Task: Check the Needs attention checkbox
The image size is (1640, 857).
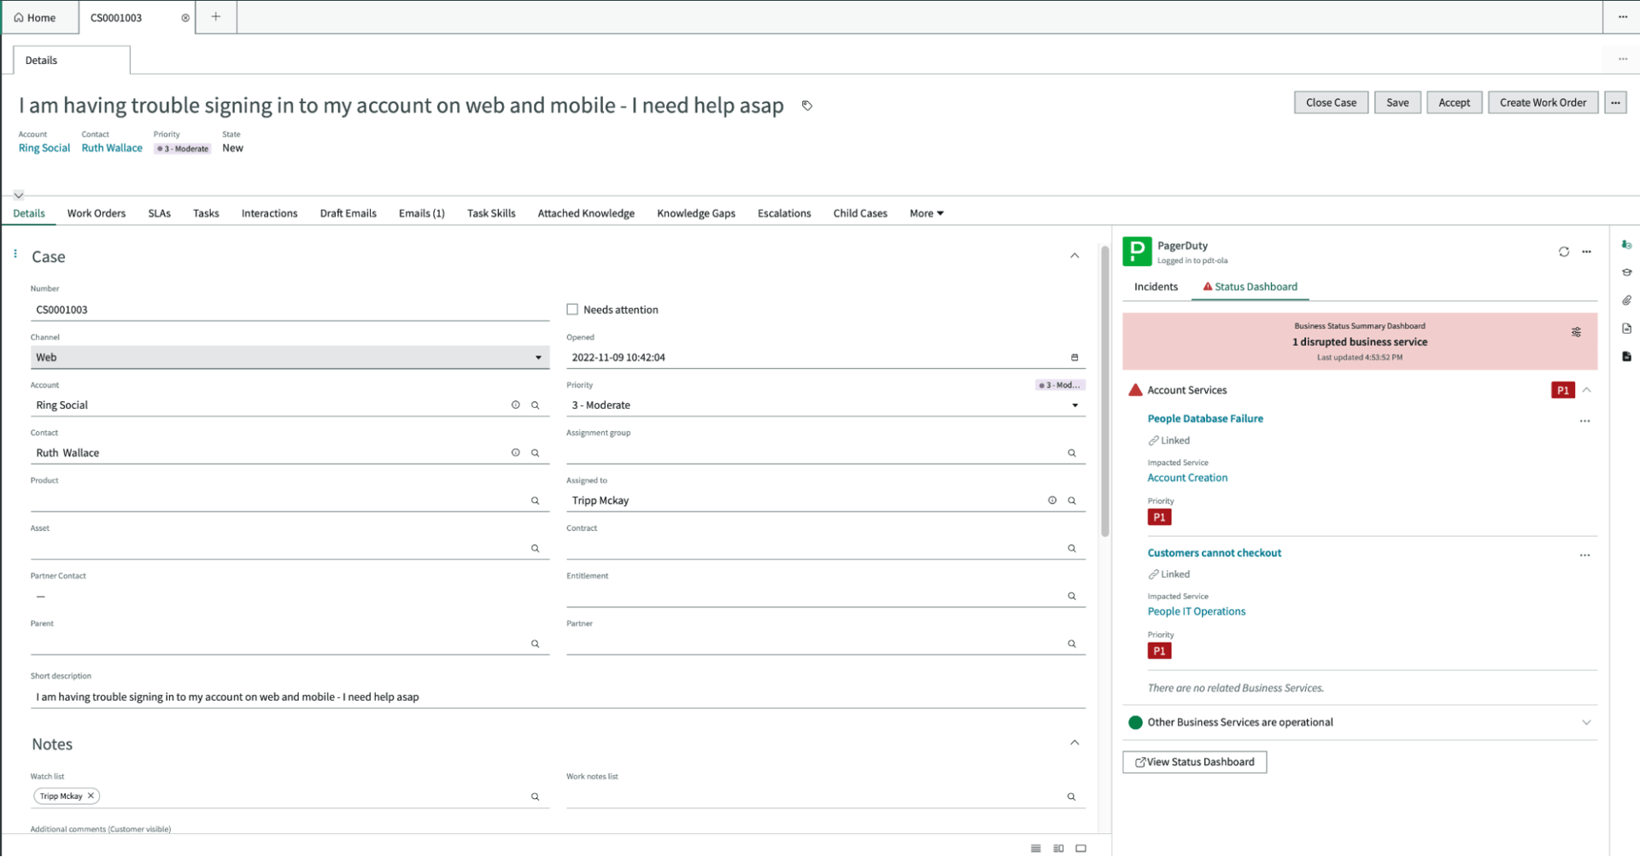Action: [572, 310]
